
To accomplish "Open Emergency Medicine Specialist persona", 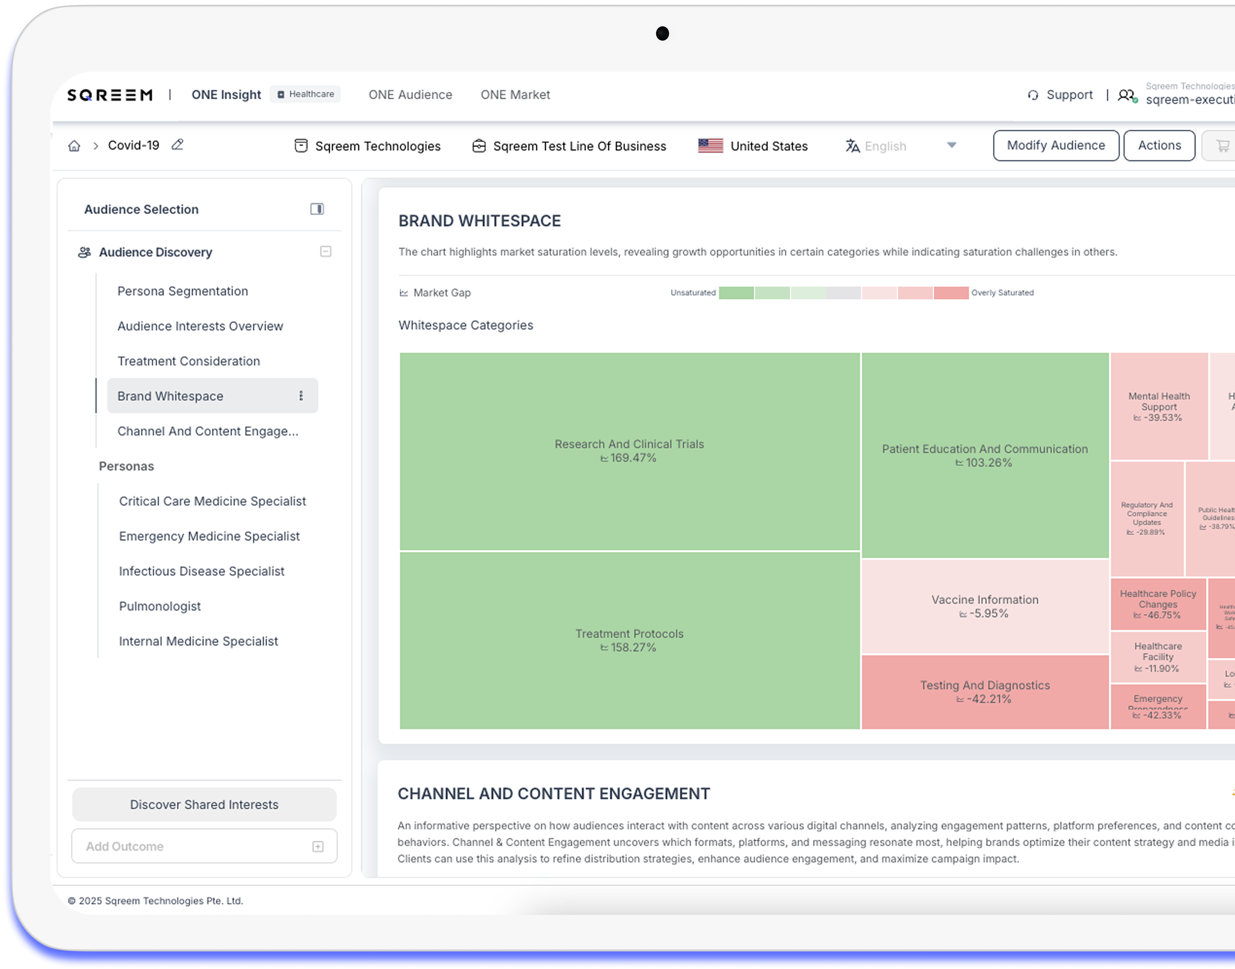I will [x=209, y=536].
